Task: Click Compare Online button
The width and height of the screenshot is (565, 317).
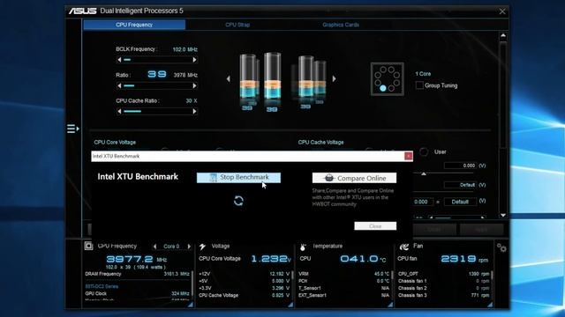Action: click(354, 178)
